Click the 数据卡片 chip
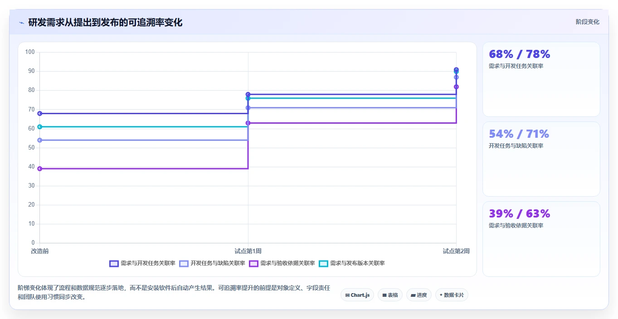Viewport: 618px width, 319px height. [x=452, y=295]
